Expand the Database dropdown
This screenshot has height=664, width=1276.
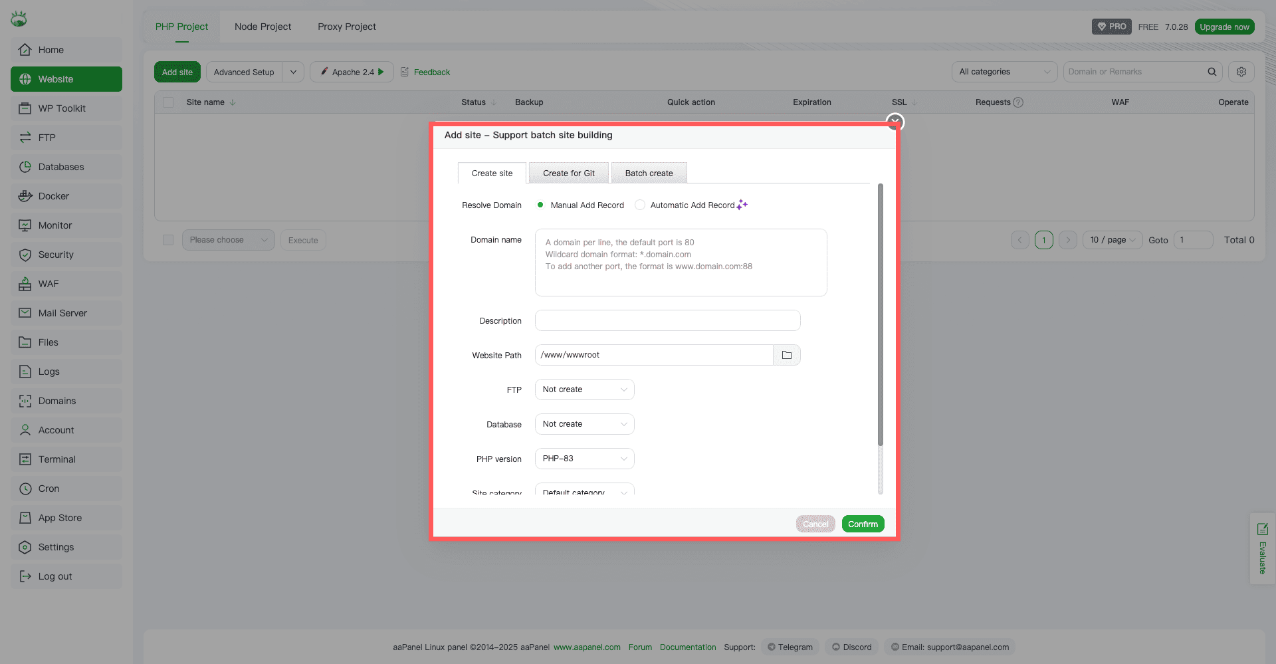(584, 424)
